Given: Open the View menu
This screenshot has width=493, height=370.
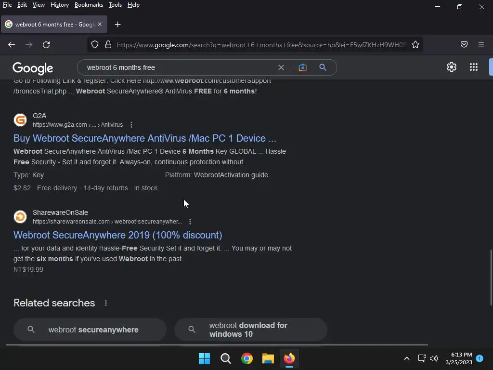Looking at the screenshot, I should pos(39,5).
